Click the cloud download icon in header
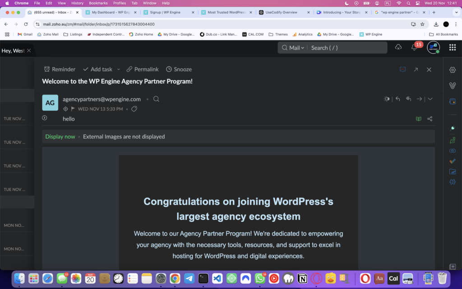The width and height of the screenshot is (462, 289). 398,47
